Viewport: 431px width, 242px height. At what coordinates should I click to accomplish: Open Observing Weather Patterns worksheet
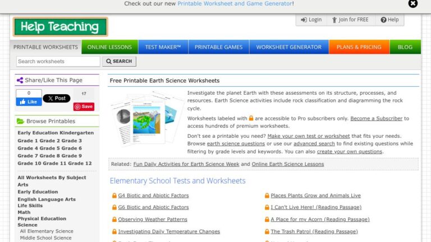[x=153, y=220]
